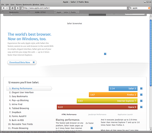Image resolution: width=152 pixels, height=133 pixels.
Task: Click the Safari Screenshot caption text
Action: (x=74, y=24)
